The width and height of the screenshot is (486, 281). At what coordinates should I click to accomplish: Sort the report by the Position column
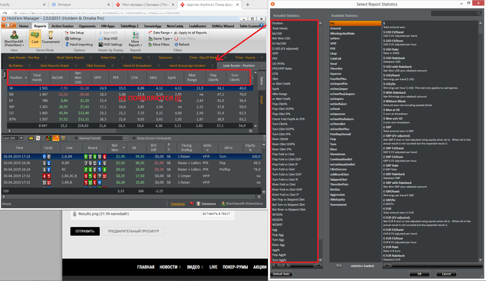(x=19, y=78)
